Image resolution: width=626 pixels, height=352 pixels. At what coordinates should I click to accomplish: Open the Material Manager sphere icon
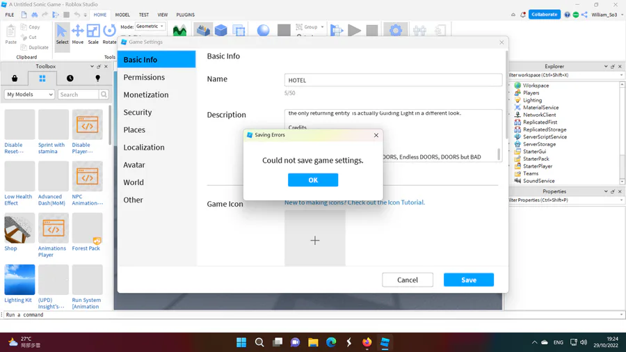pyautogui.click(x=263, y=31)
